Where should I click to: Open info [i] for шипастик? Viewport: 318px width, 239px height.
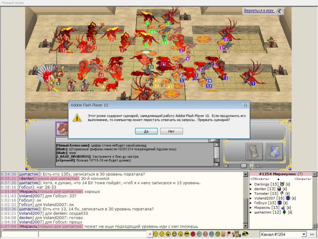[x=290, y=212]
